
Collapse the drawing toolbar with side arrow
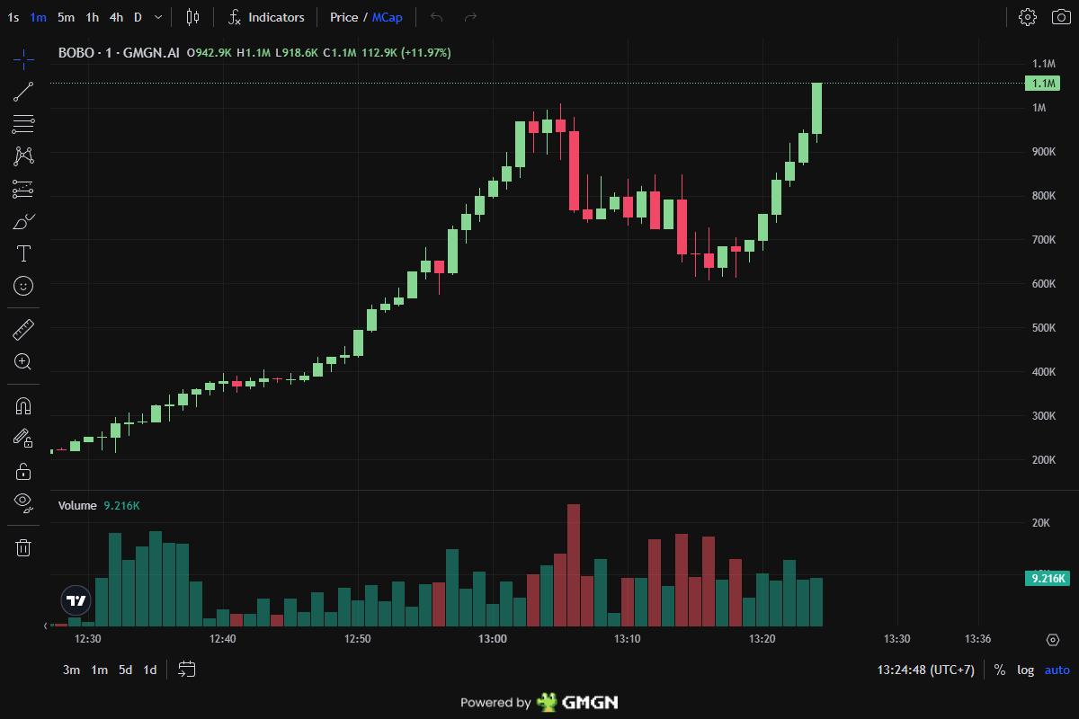coord(46,625)
